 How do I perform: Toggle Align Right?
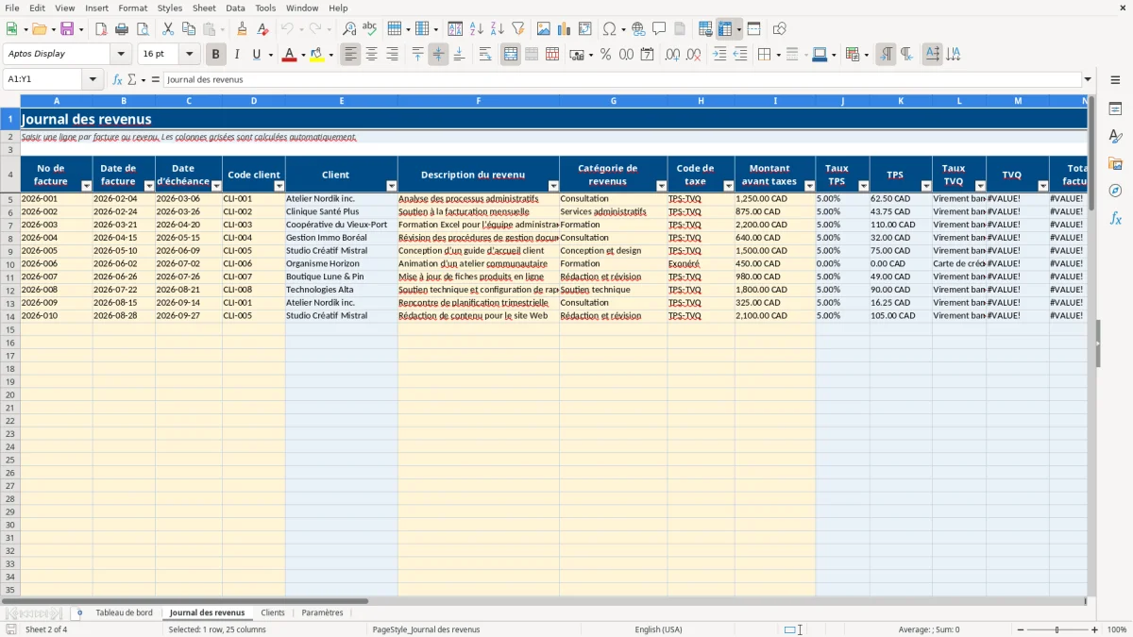pyautogui.click(x=392, y=55)
